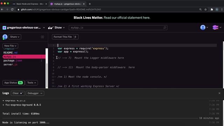The image size is (224, 126).
Task: Open a new browser tab
Action: point(90,4)
